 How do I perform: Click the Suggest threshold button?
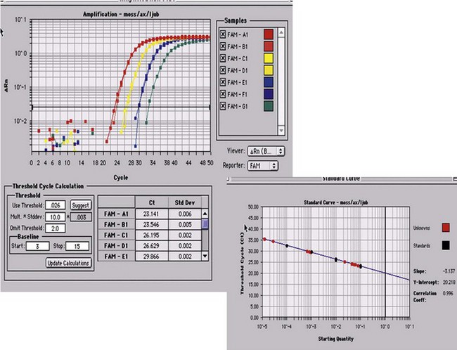point(81,205)
